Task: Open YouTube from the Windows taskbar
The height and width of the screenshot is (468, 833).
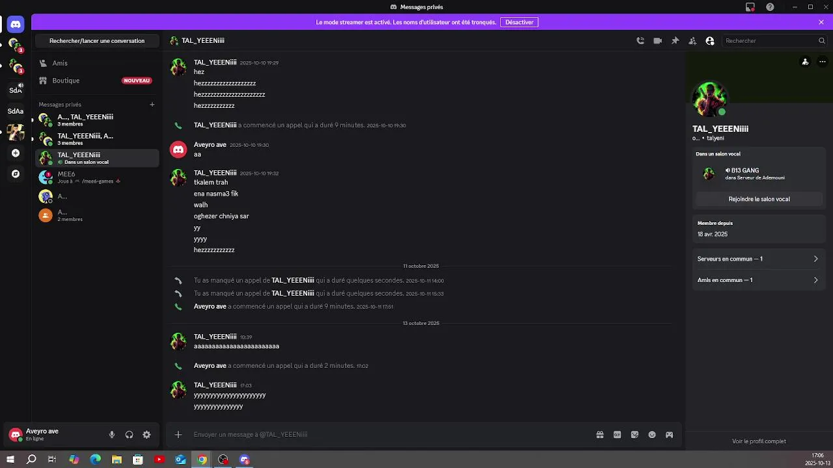Action: pos(159,460)
